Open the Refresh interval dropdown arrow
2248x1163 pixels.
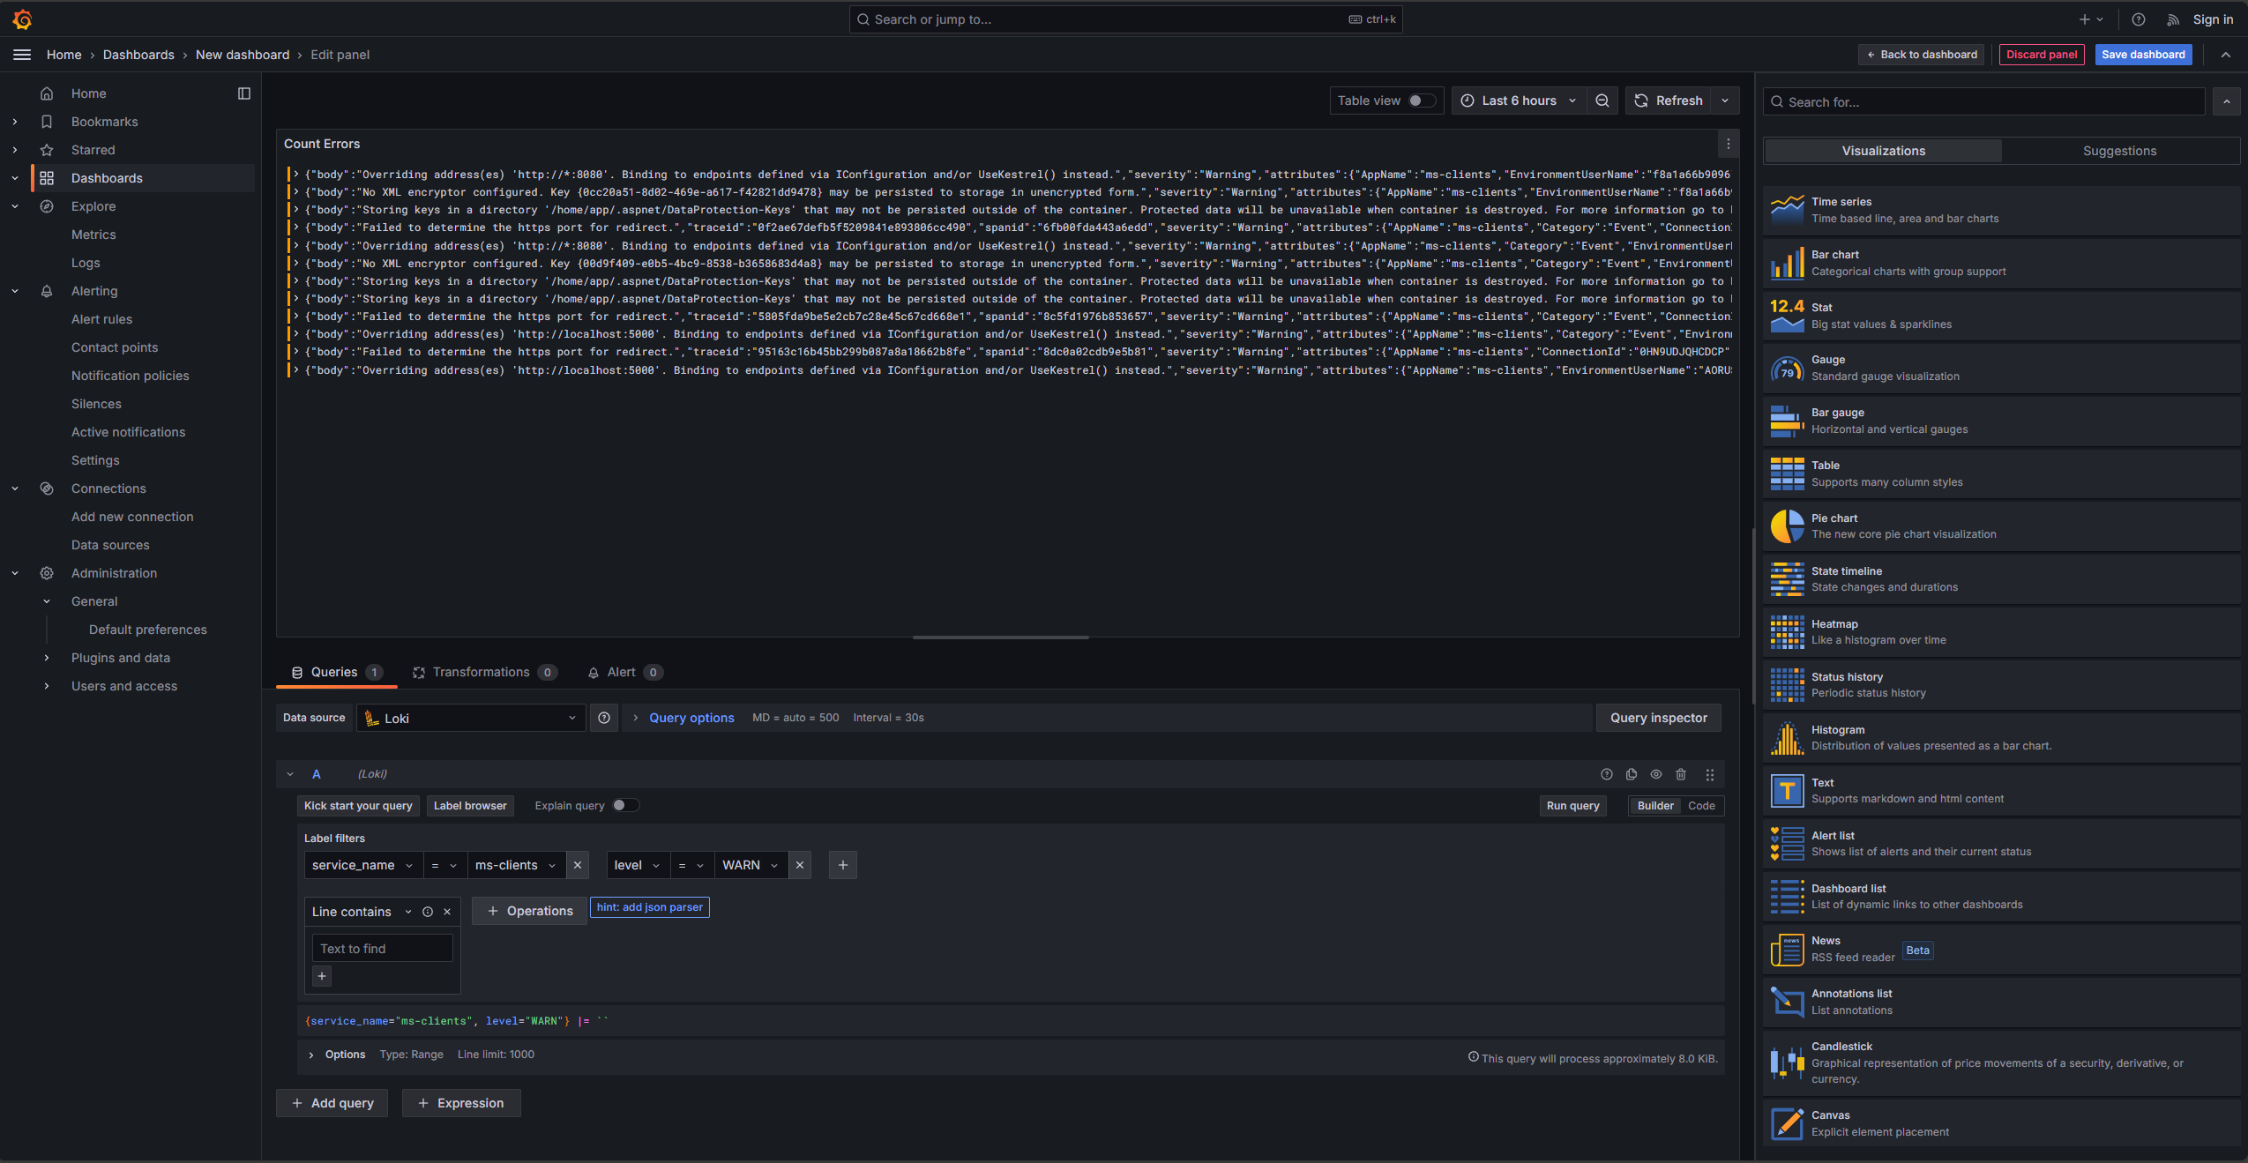(1725, 101)
